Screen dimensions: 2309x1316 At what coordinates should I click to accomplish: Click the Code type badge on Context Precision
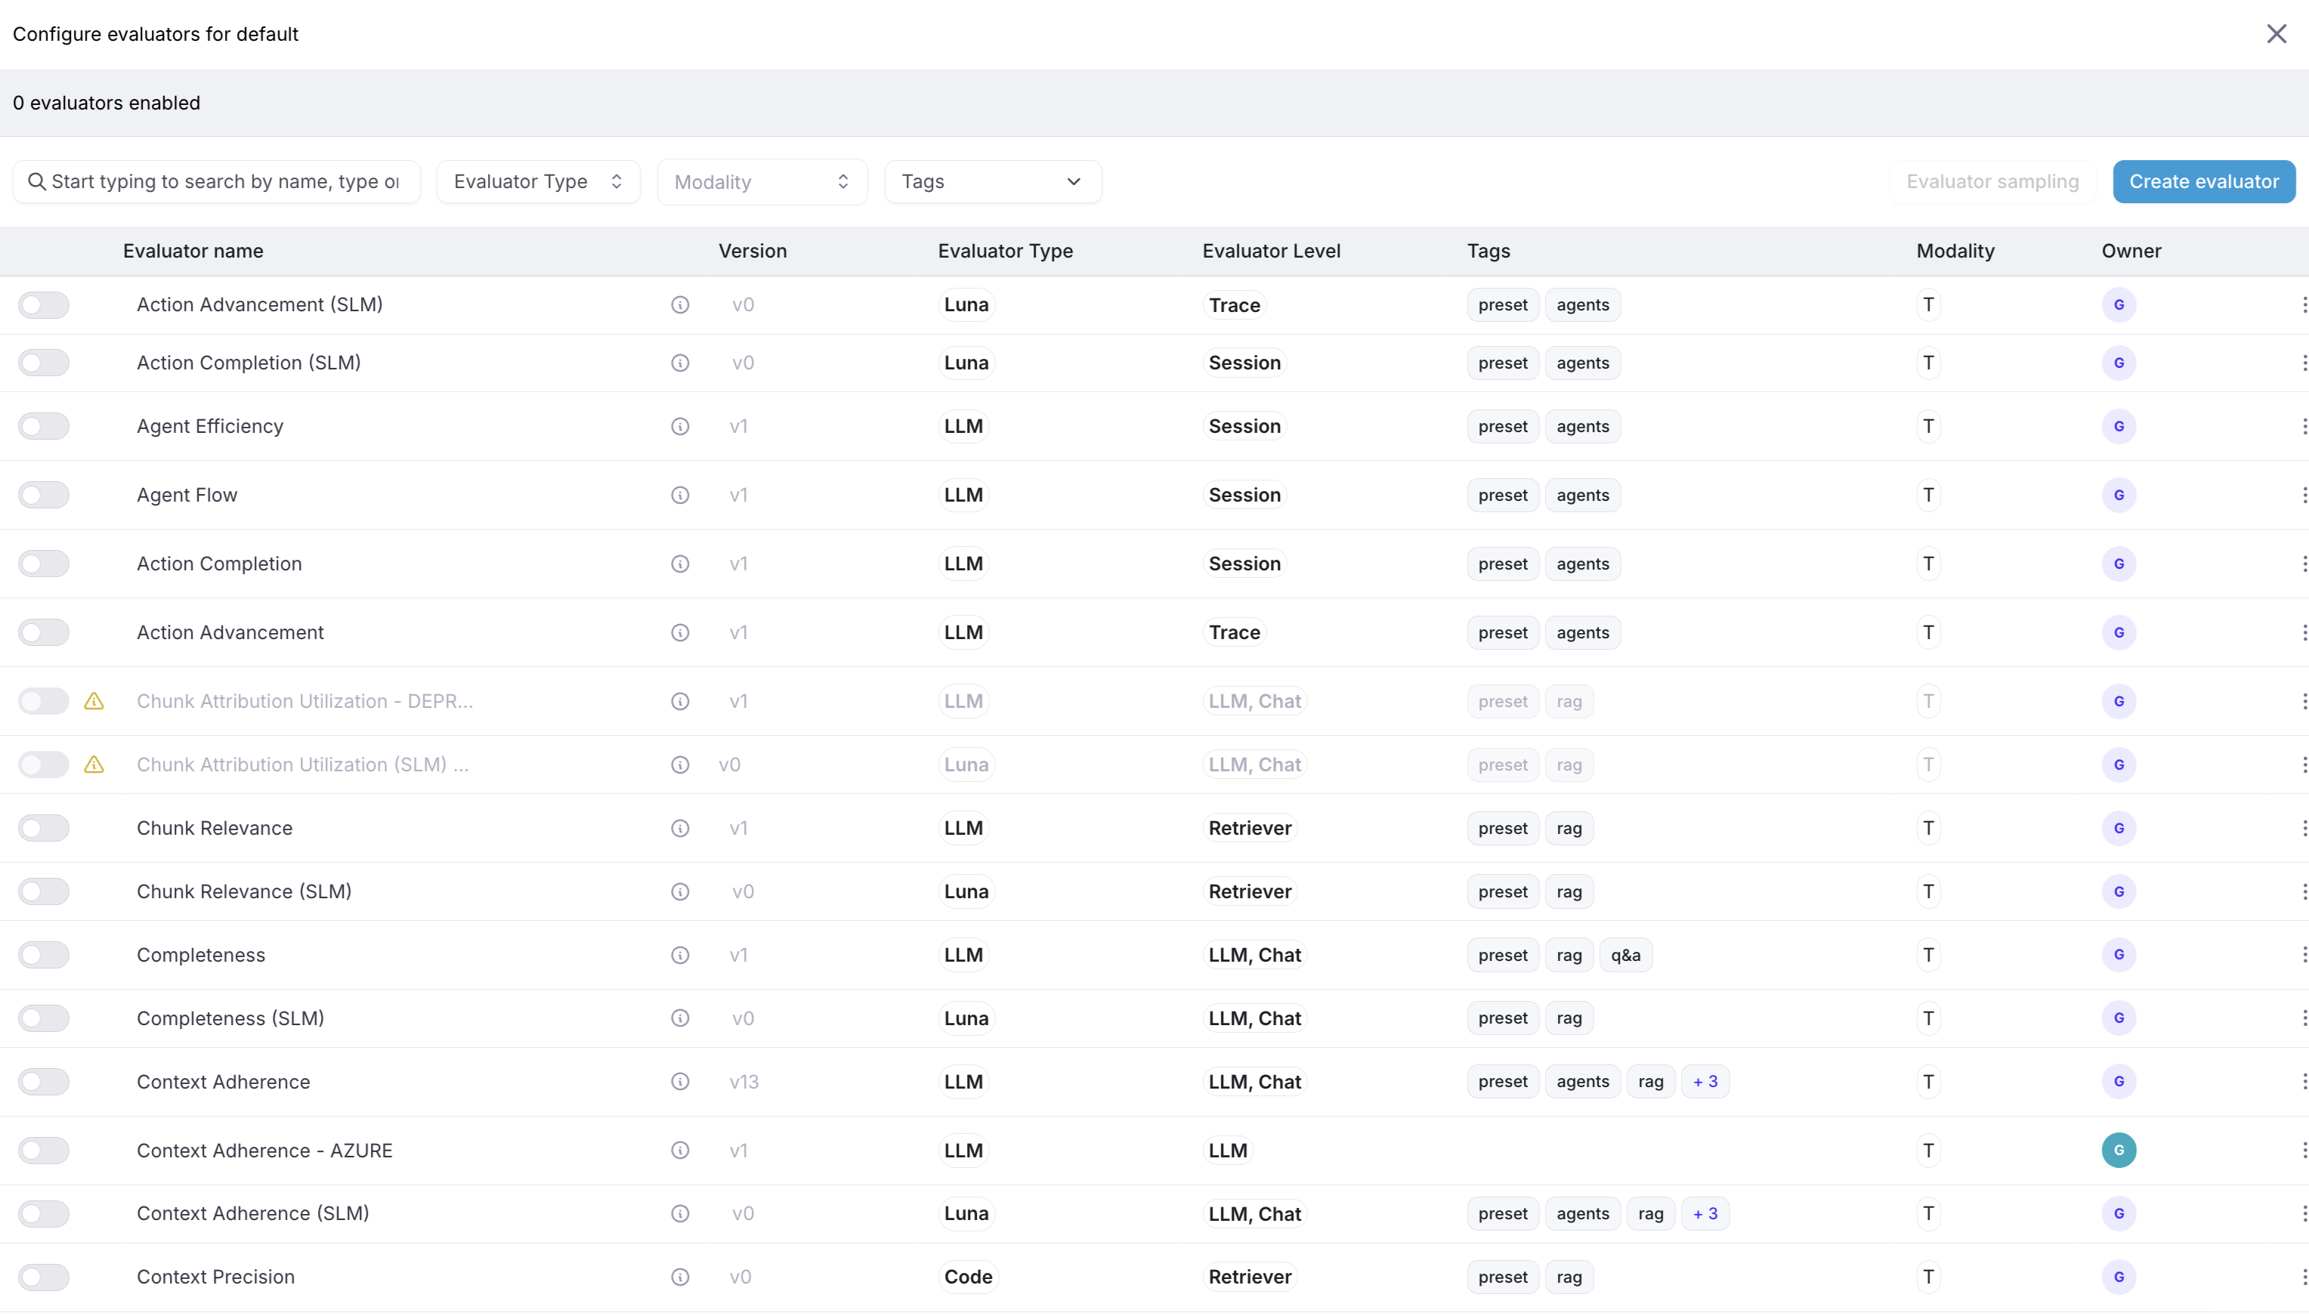967,1276
